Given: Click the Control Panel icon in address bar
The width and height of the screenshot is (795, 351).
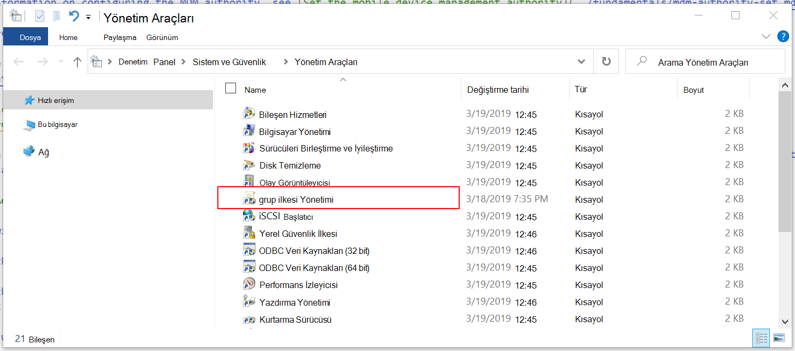Looking at the screenshot, I should 96,61.
